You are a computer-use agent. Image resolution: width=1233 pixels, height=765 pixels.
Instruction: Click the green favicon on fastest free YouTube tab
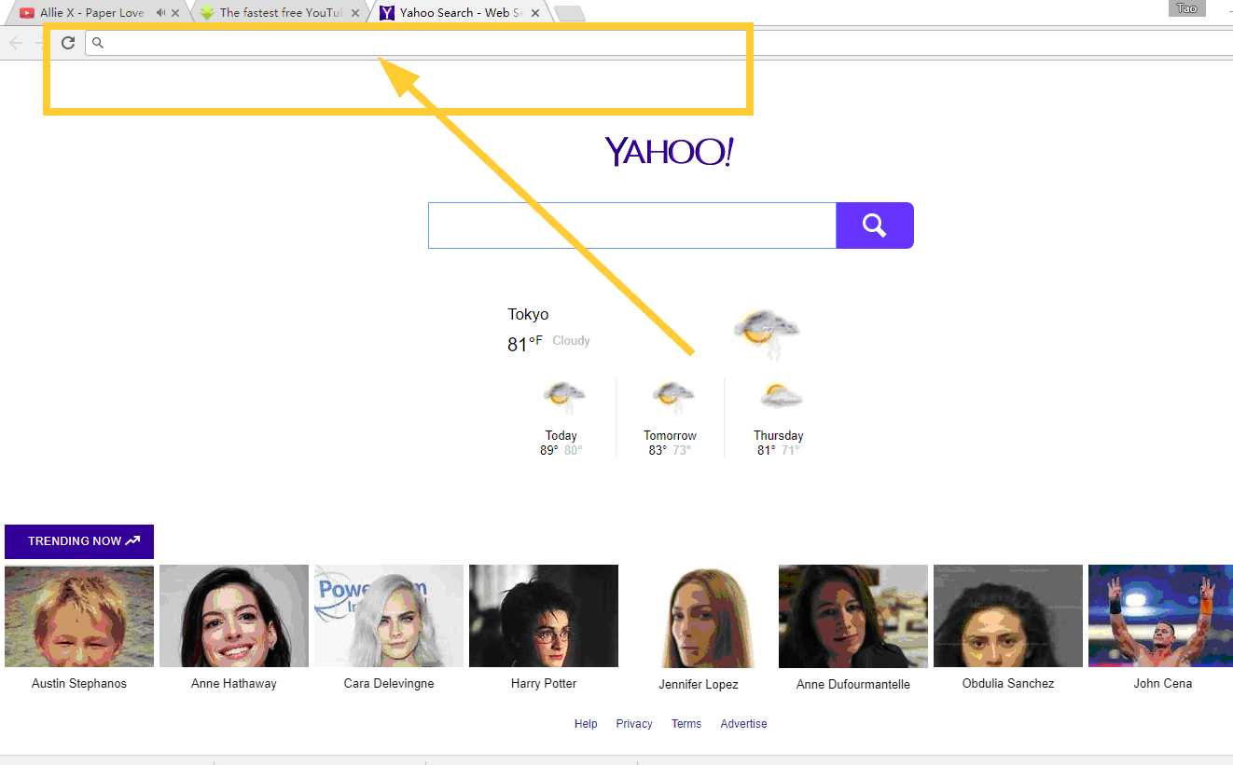pos(207,13)
